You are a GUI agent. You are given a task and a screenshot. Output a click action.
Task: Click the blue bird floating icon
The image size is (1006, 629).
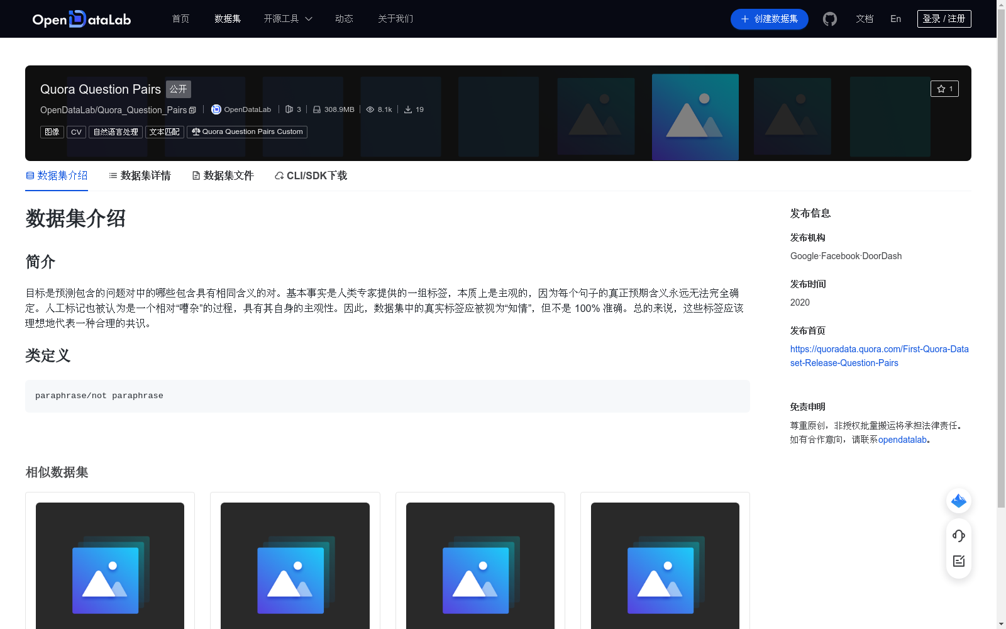(959, 501)
